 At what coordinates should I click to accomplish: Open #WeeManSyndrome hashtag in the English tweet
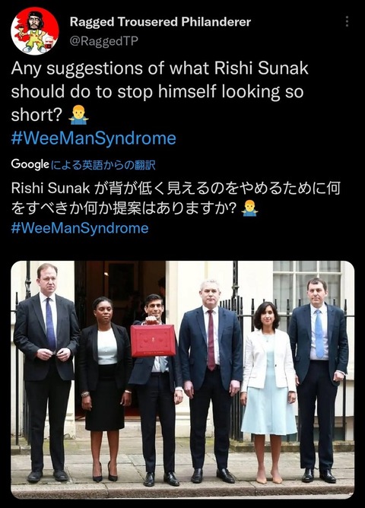94,138
